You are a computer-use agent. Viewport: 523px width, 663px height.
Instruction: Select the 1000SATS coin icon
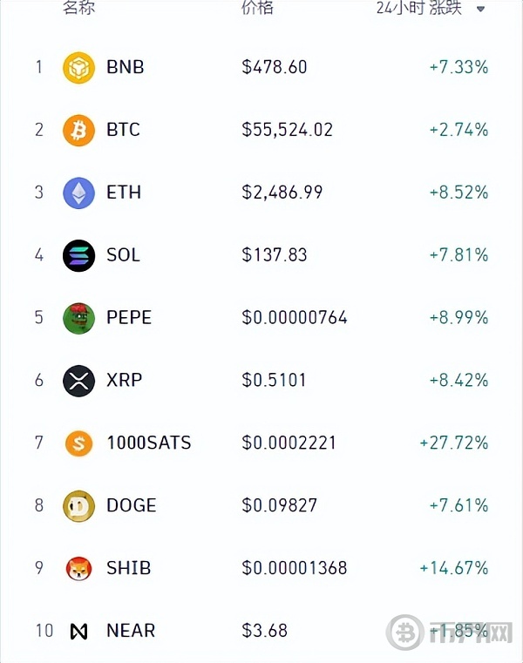point(78,443)
